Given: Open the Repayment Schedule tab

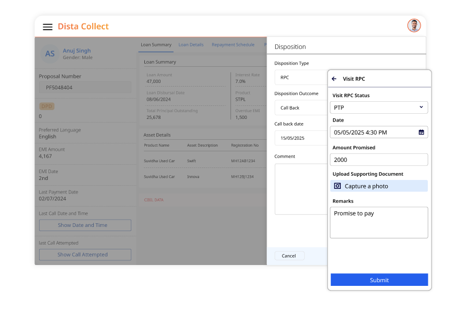Looking at the screenshot, I should (x=233, y=45).
